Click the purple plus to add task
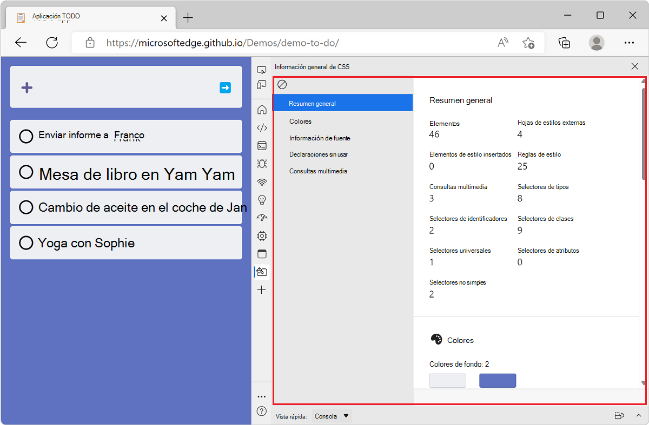The width and height of the screenshot is (649, 425). pos(27,87)
